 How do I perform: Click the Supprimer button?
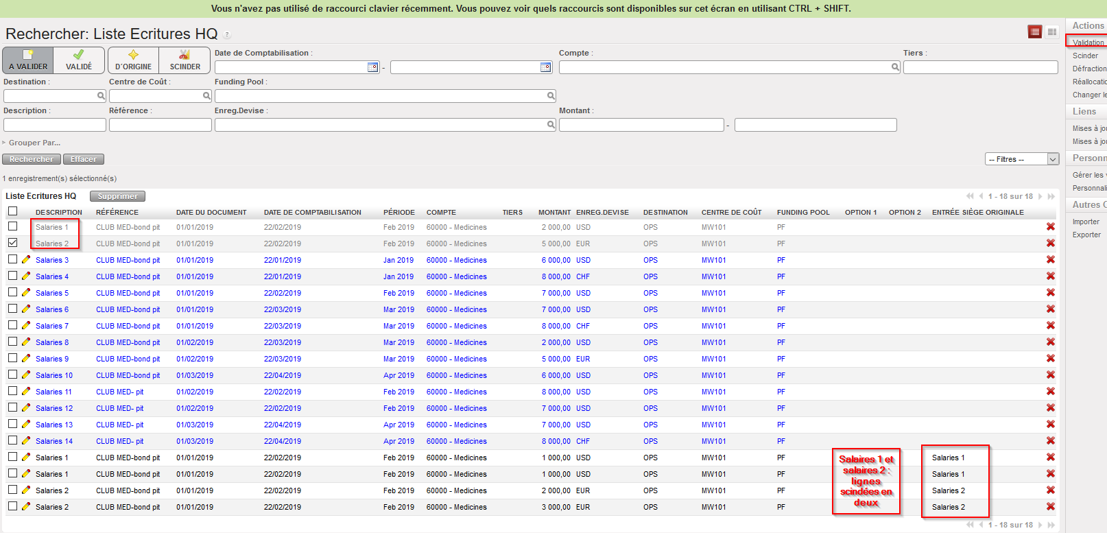[117, 196]
